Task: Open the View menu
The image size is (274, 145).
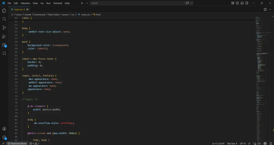Action: pyautogui.click(x=35, y=3)
